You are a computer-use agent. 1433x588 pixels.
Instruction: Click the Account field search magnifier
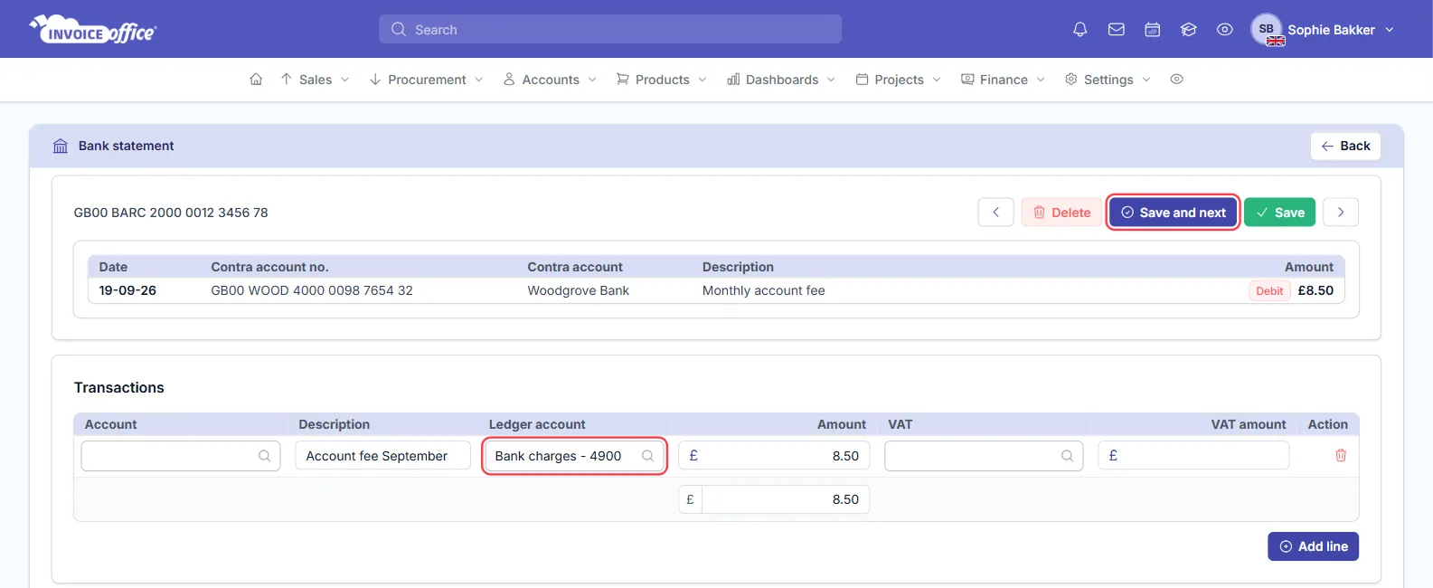(265, 456)
